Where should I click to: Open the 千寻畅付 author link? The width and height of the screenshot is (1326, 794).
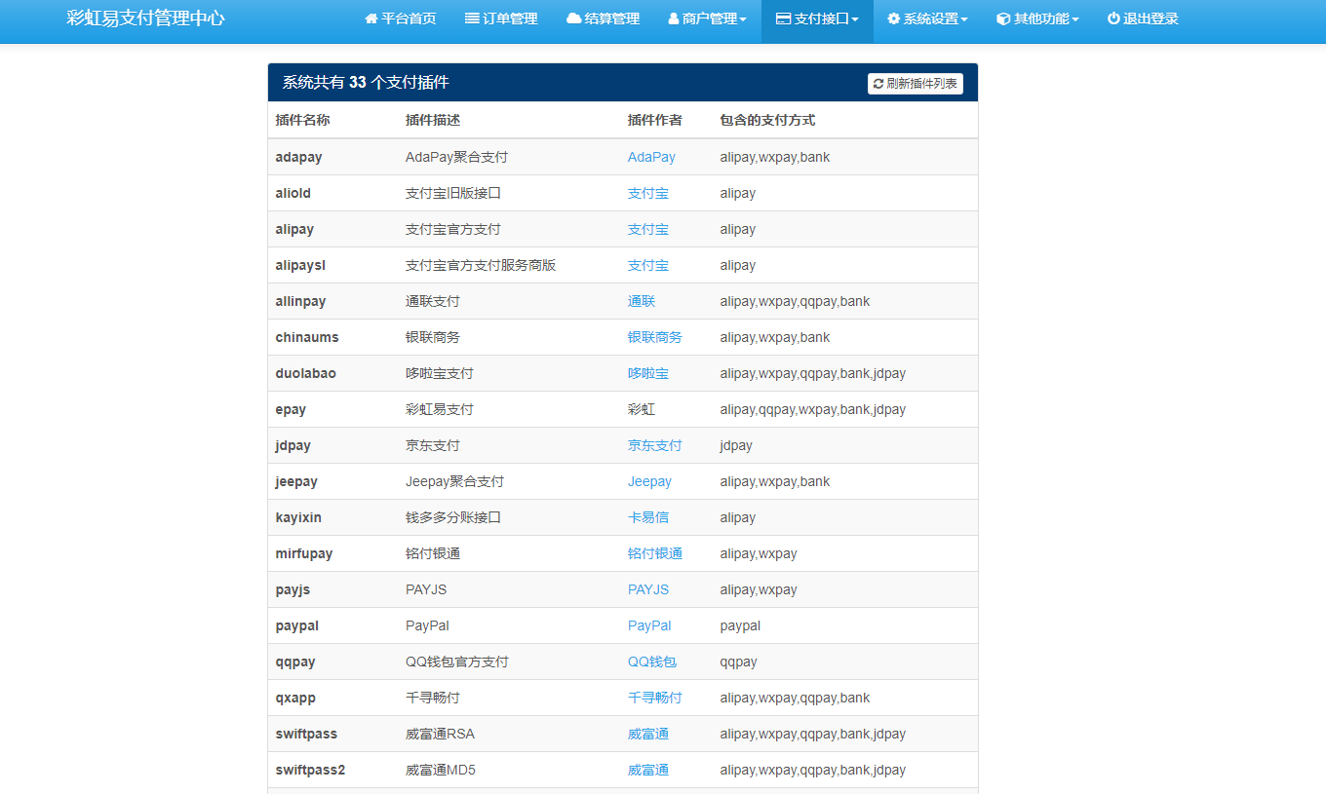coord(655,698)
